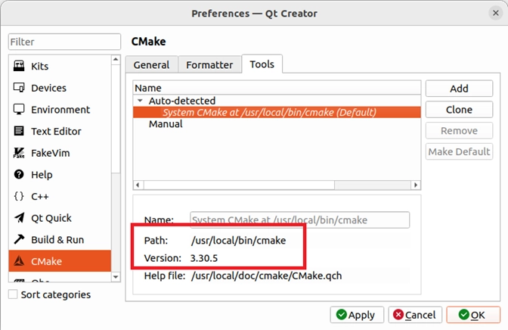Viewport: 508px width, 330px height.
Task: Collapse the Auto-detected tree group
Action: (140, 101)
